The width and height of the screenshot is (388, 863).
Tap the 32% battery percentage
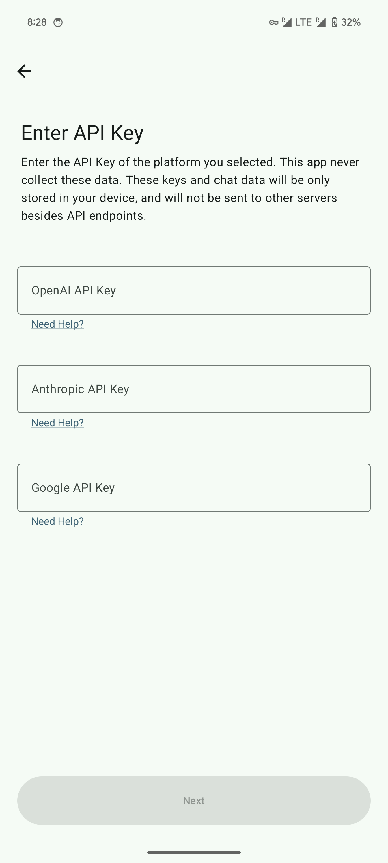[x=351, y=22]
